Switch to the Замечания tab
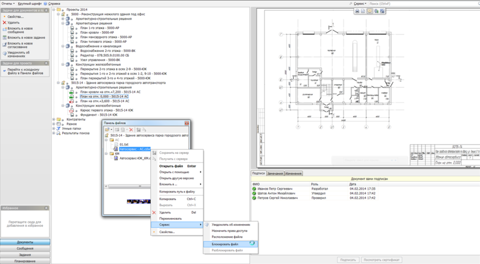480x264 pixels. pyautogui.click(x=275, y=173)
